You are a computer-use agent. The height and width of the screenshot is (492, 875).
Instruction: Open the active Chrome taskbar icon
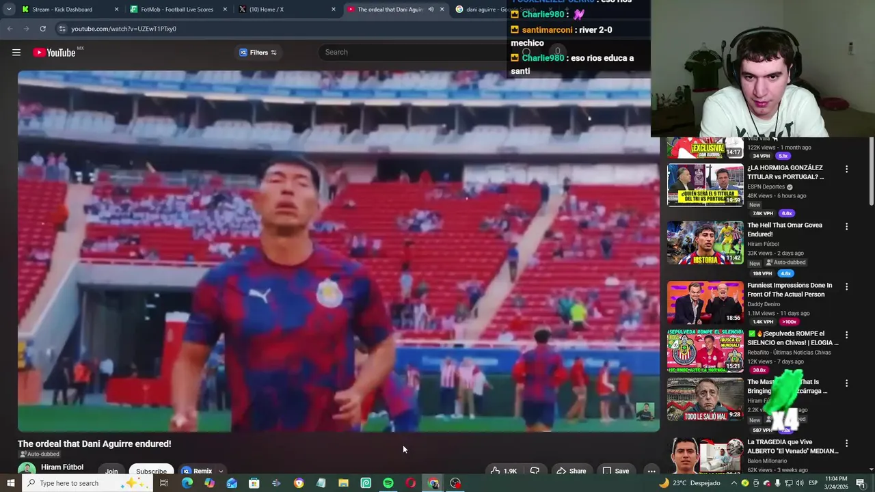tap(433, 483)
